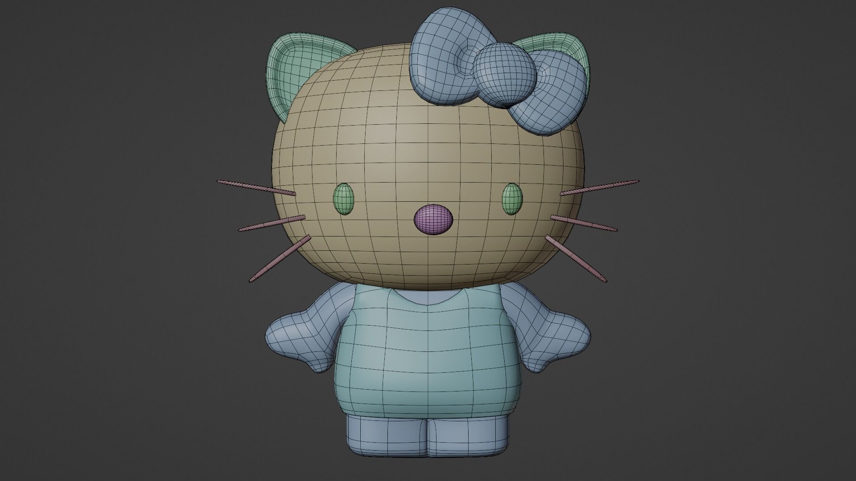Viewport: 856px width, 481px height.
Task: Select the top whisker on the left
Action: [256, 188]
